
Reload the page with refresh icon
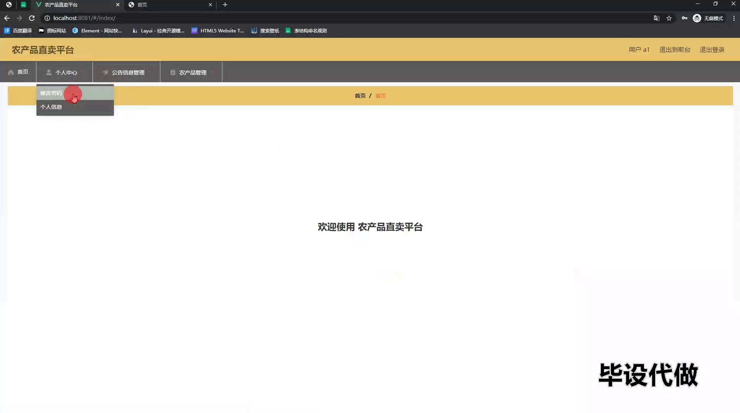(x=32, y=18)
